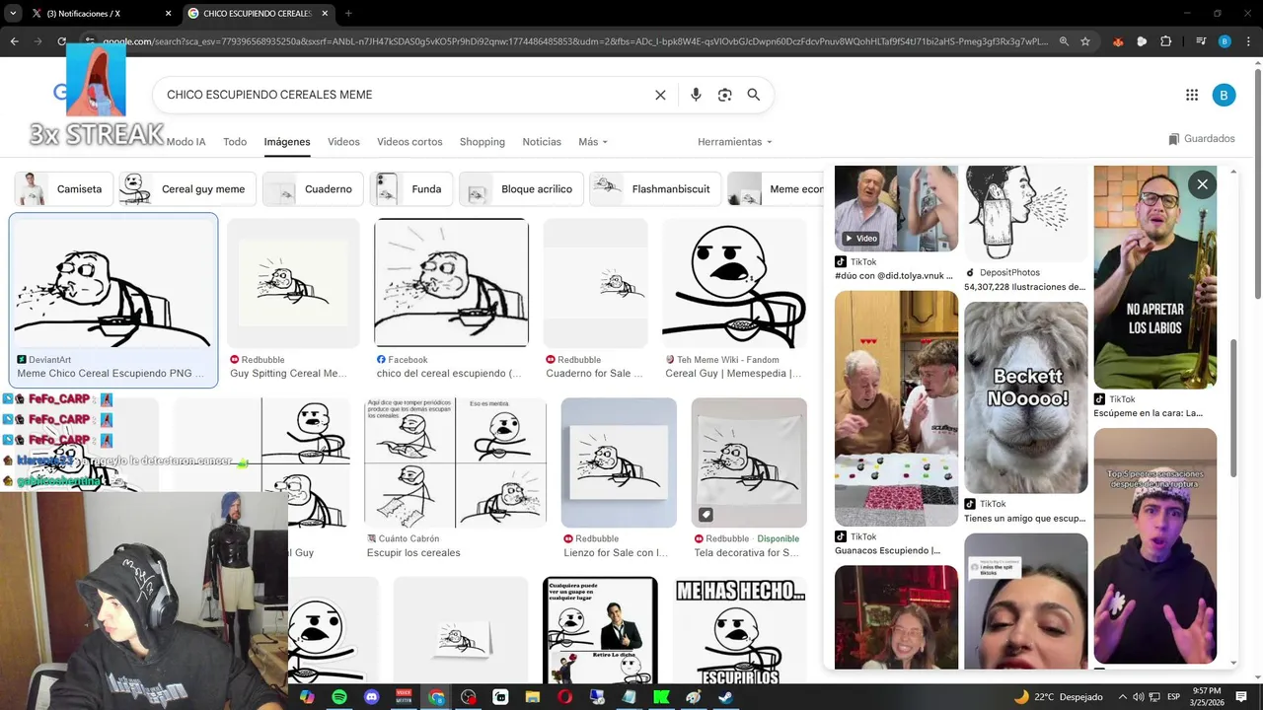Click in the search input field
The image size is (1263, 710).
tap(405, 95)
